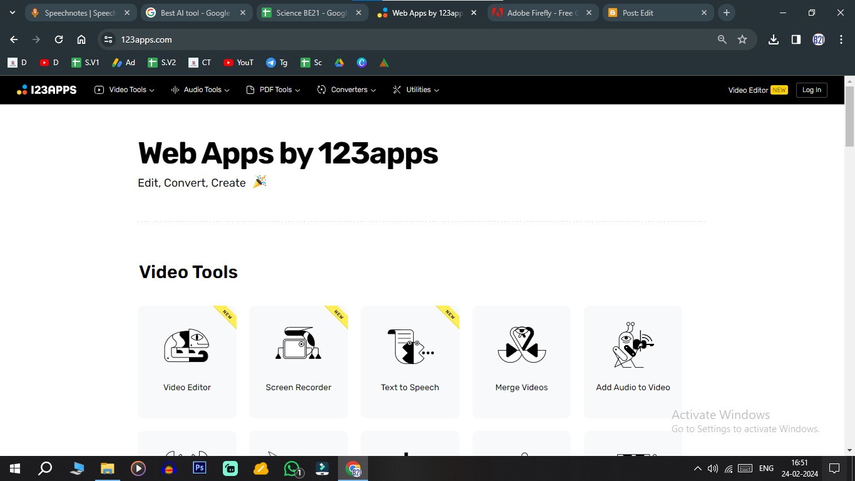This screenshot has height=481, width=855.
Task: Open Windows taskbar search
Action: pos(45,468)
